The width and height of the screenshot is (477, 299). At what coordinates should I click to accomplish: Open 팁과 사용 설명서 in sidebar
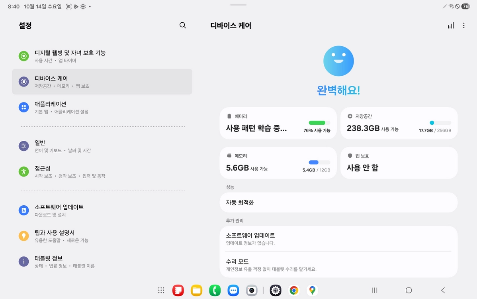102,236
